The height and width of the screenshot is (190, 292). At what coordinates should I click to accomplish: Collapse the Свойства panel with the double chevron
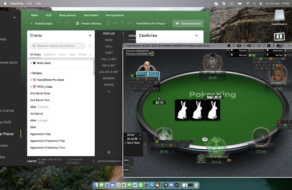coord(196,35)
